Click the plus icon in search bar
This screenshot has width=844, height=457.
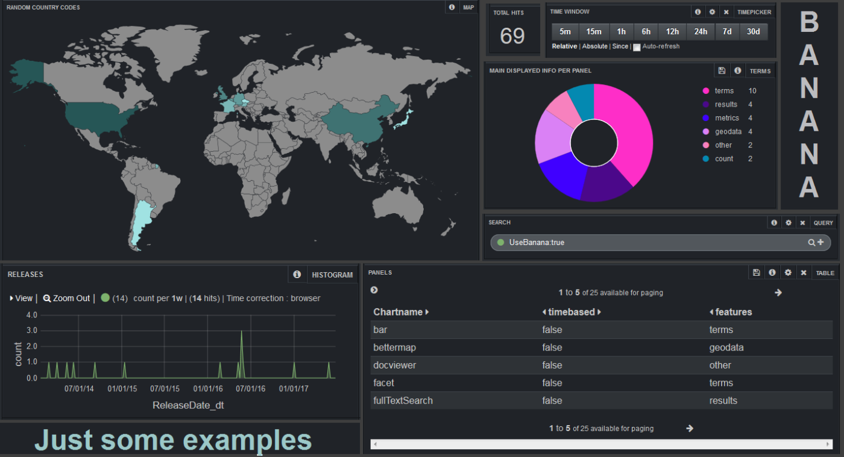click(820, 243)
